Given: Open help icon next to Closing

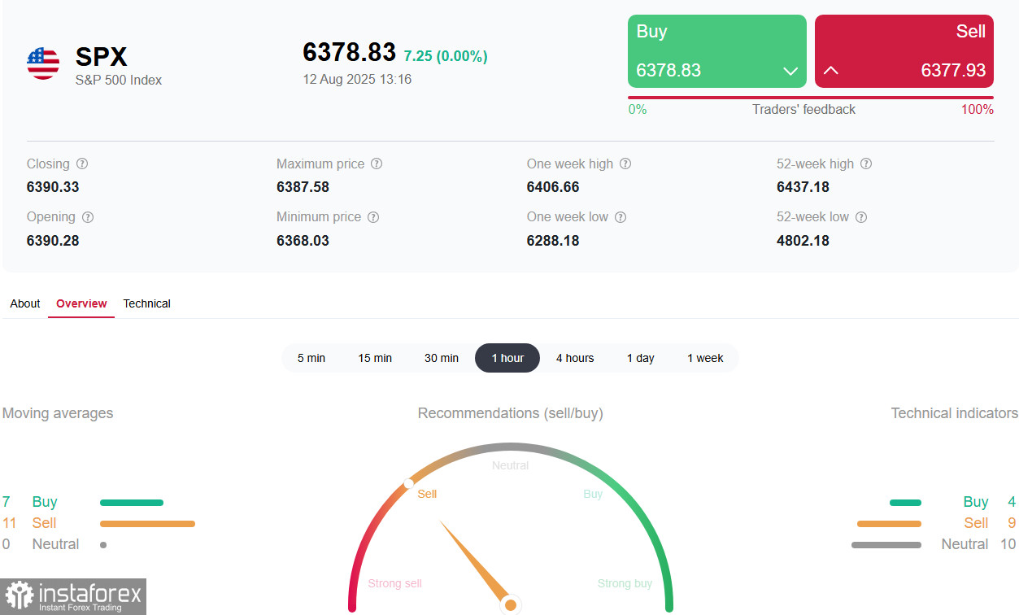Looking at the screenshot, I should (82, 164).
